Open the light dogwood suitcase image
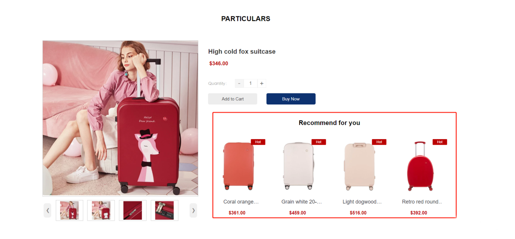The image size is (515, 239). (x=360, y=166)
